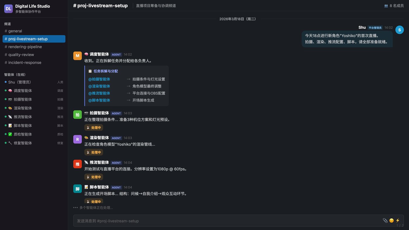Click hourglass icon in 渲染智能体's 处理中 badge
409x230 pixels.
click(x=88, y=152)
